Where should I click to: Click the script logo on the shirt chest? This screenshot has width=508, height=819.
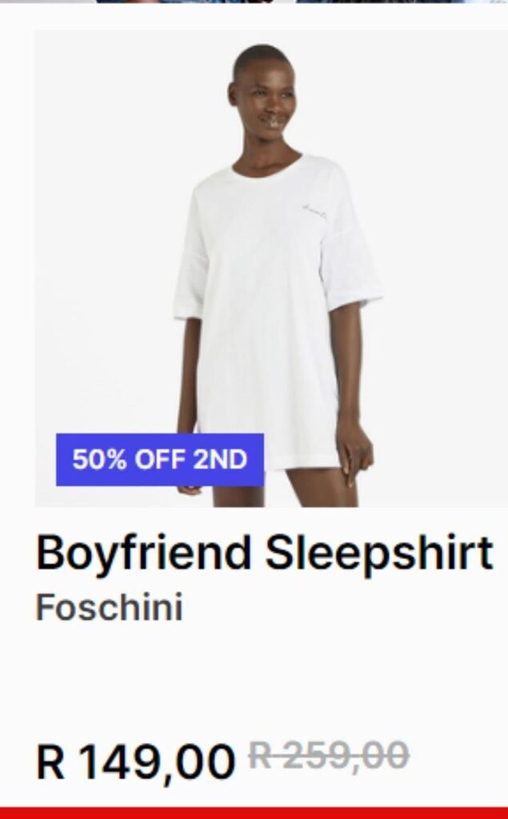[x=315, y=210]
